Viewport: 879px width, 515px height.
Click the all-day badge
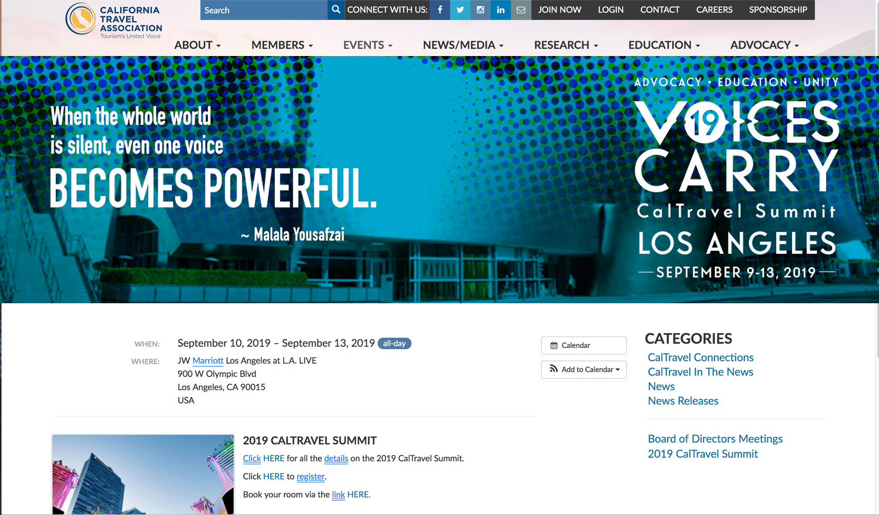(x=394, y=343)
